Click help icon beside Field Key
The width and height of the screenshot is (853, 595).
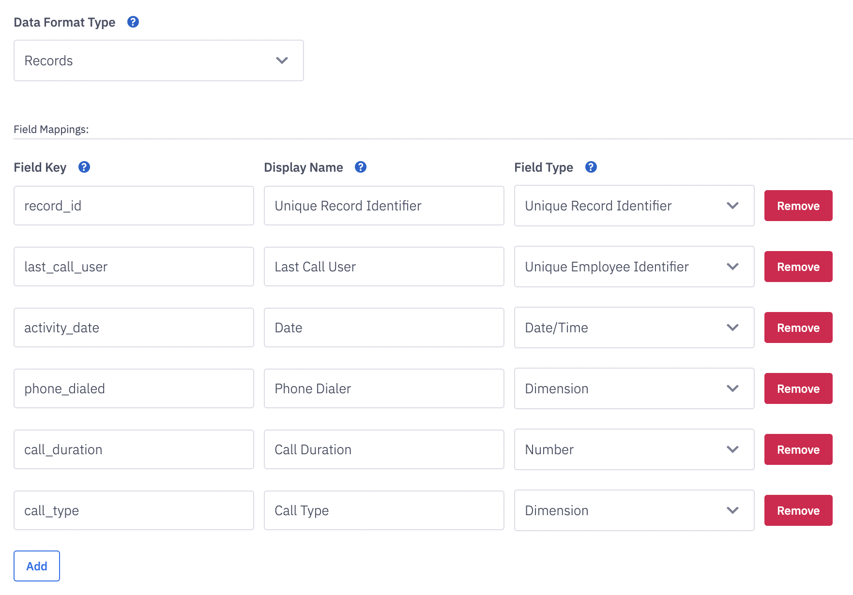coord(84,167)
